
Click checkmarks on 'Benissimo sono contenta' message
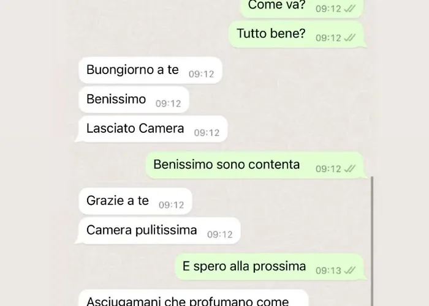pos(350,168)
